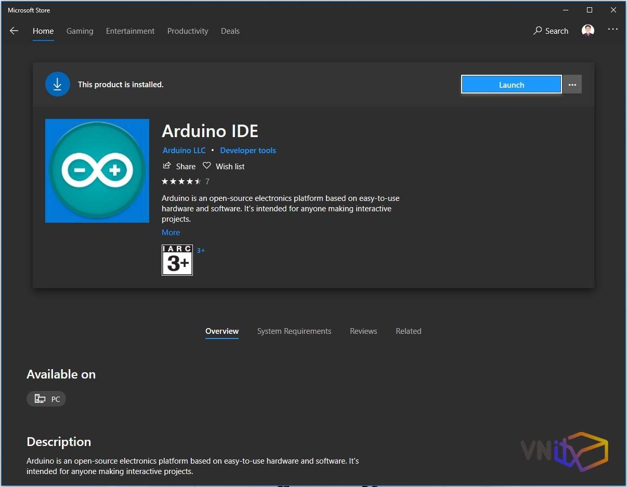
Task: Open the Search magnifier in the top bar
Action: coord(538,31)
